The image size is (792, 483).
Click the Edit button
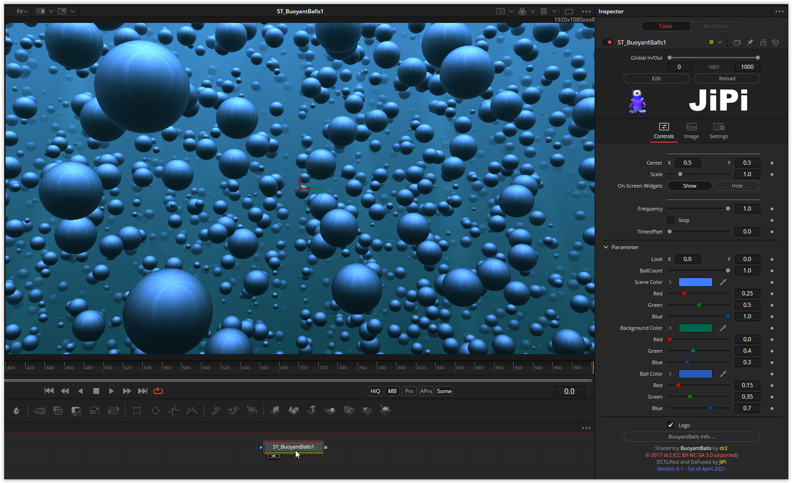656,78
